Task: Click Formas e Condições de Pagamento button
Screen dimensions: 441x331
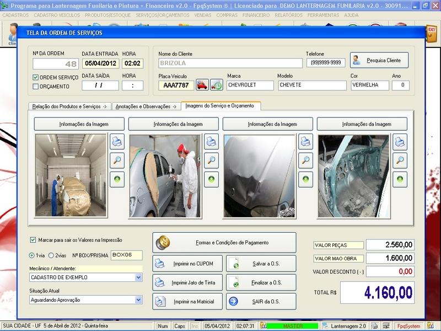Action: [224, 242]
